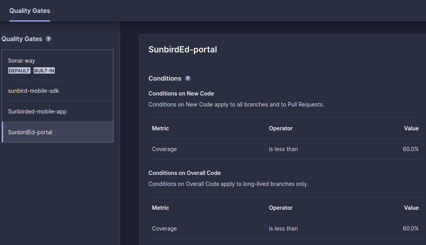426x245 pixels.
Task: Click the 60.0% value in Overall Code conditions
Action: point(411,229)
